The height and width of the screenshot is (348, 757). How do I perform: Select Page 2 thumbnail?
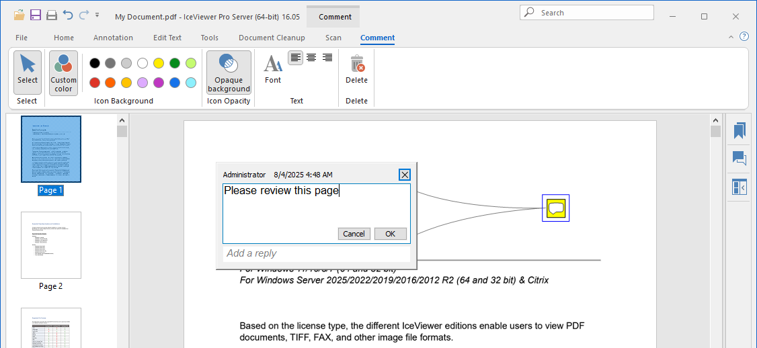click(51, 245)
